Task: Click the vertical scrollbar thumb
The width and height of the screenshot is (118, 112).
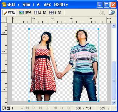Action: 114,81
